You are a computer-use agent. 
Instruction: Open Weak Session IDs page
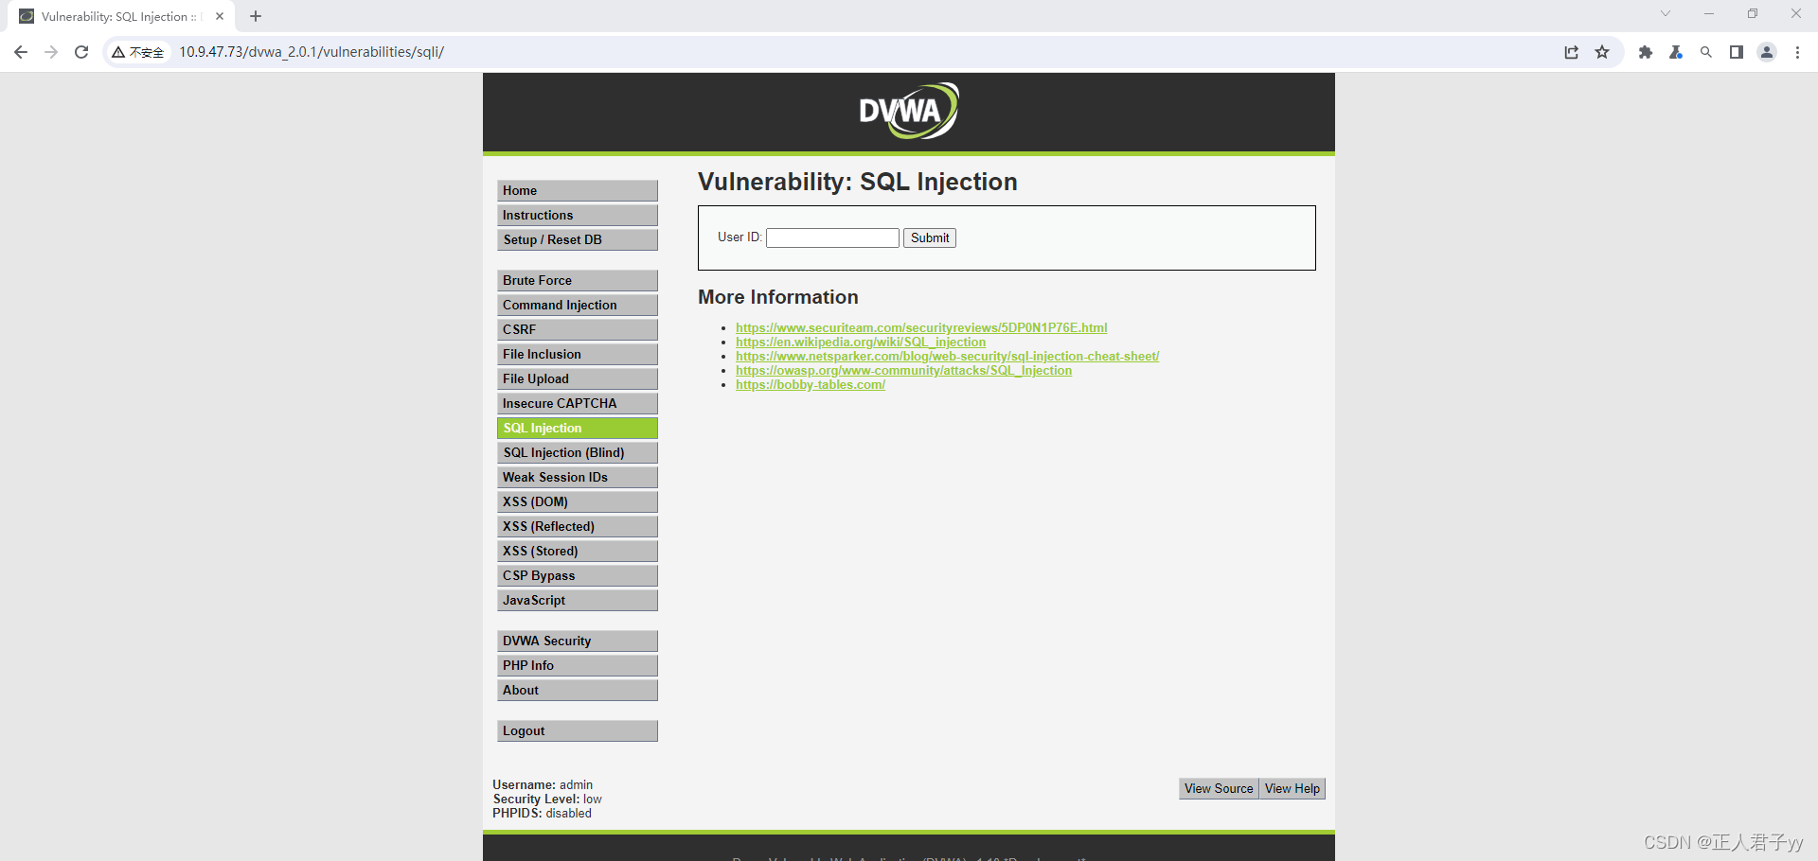[x=578, y=477]
